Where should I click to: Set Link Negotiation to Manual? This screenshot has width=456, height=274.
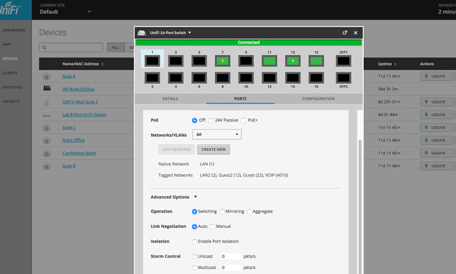click(212, 227)
